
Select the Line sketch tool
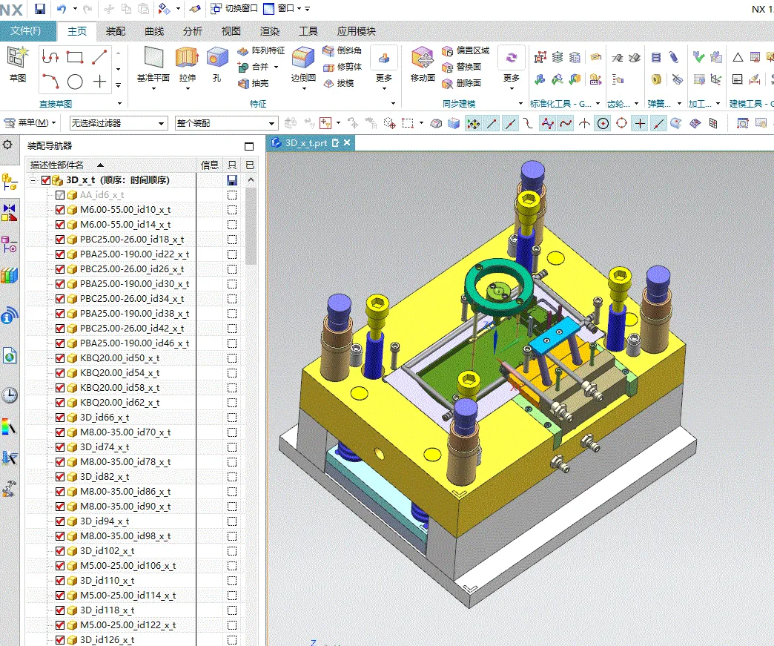click(x=99, y=57)
